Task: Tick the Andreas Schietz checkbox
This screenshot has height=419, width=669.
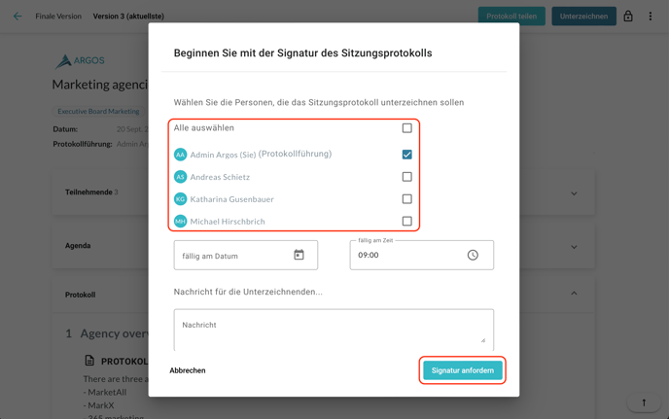Action: 406,177
